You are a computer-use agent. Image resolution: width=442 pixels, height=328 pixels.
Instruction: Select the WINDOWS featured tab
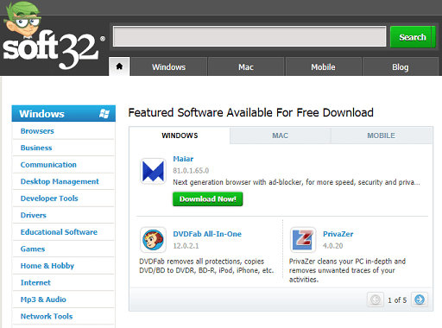coord(180,136)
